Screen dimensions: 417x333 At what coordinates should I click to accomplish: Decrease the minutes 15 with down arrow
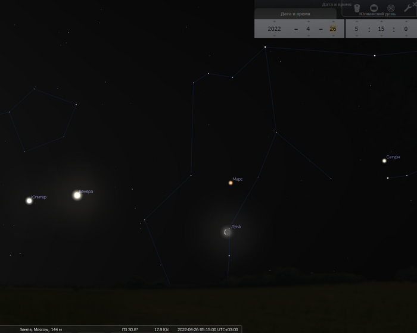[381, 36]
